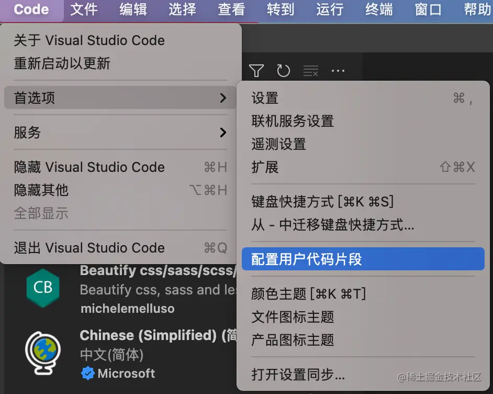Screen dimensions: 493x394
Task: Select 关于 Visual Studio Code
Action: point(120,40)
